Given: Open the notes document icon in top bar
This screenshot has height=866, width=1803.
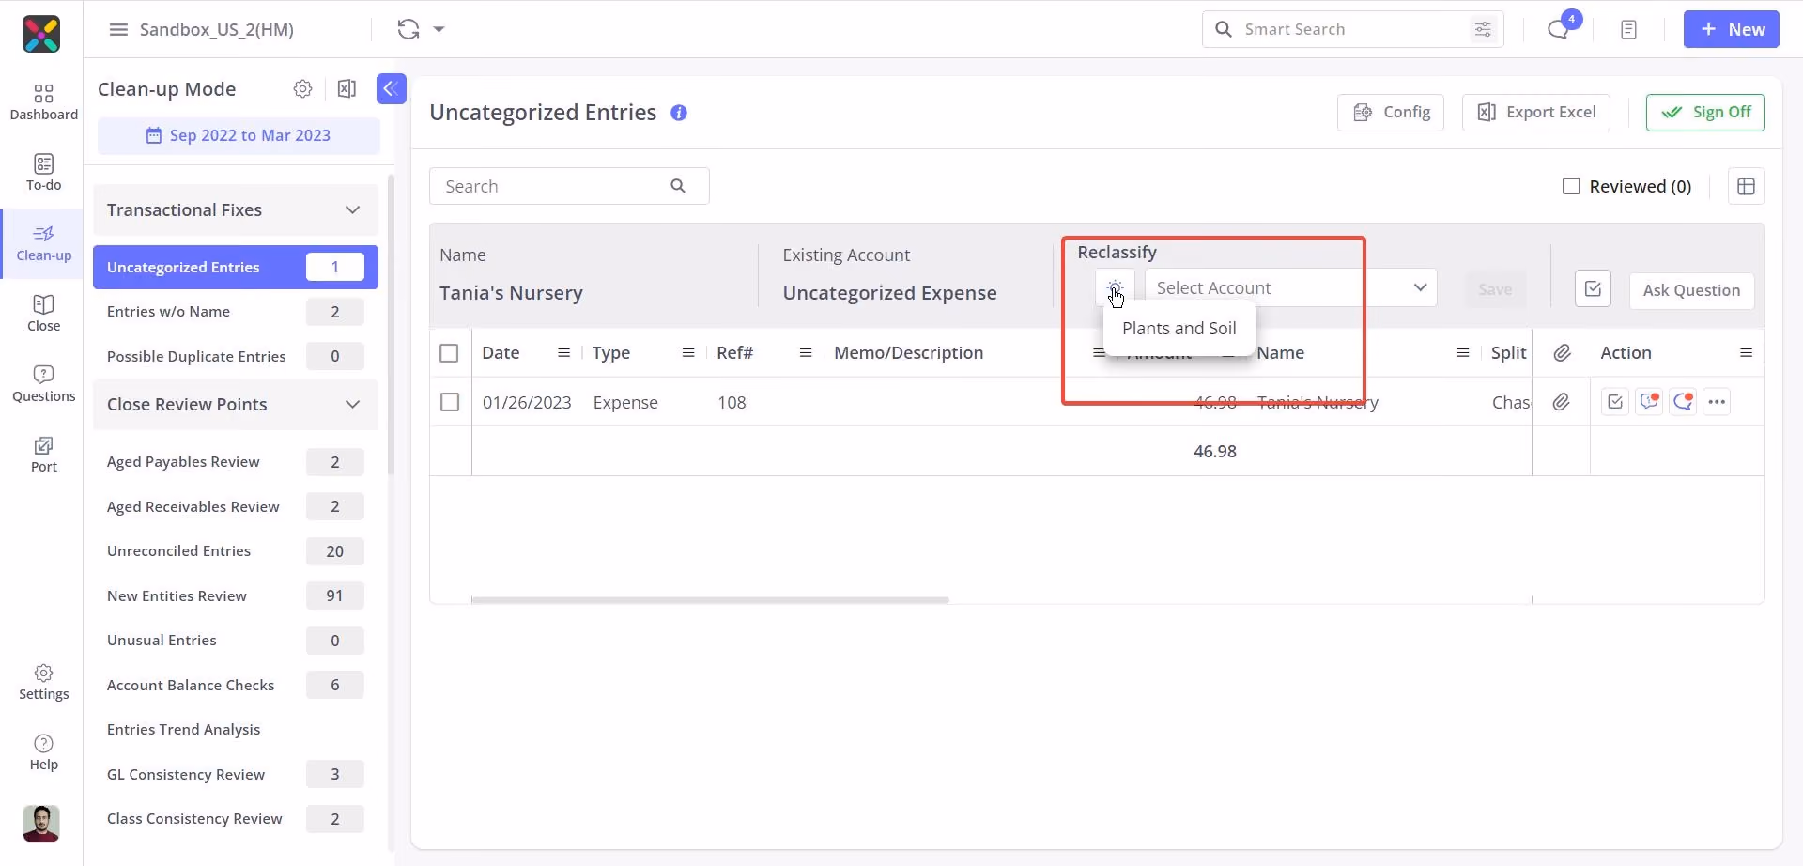Looking at the screenshot, I should click(1628, 30).
